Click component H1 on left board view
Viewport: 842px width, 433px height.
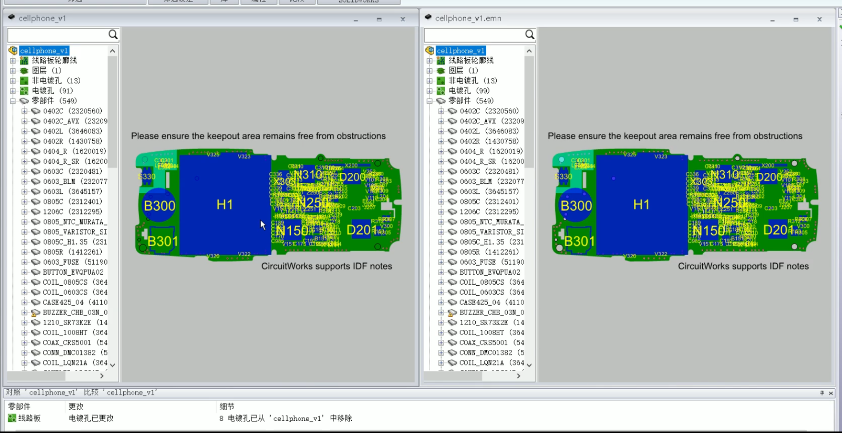225,204
